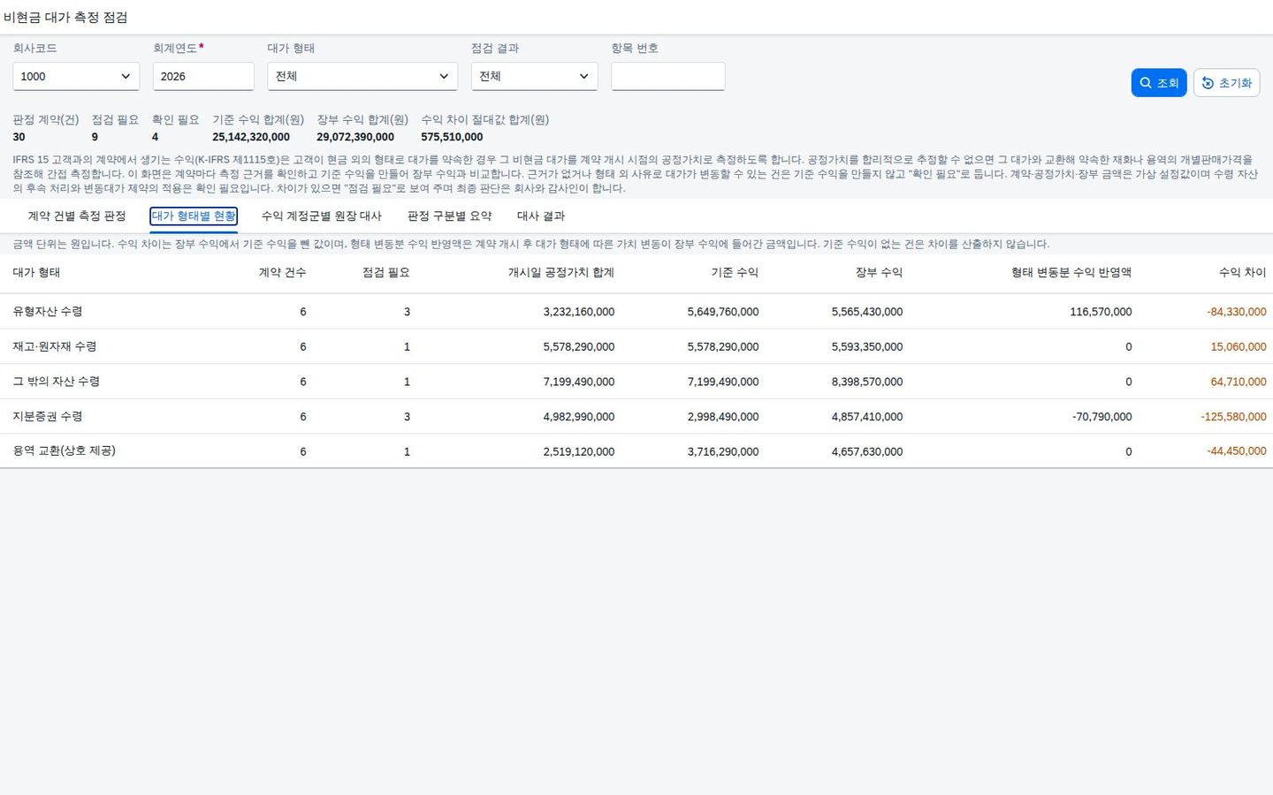This screenshot has width=1273, height=795.
Task: Click the 개시일 공정가치 합계 column header
Action: (x=561, y=273)
